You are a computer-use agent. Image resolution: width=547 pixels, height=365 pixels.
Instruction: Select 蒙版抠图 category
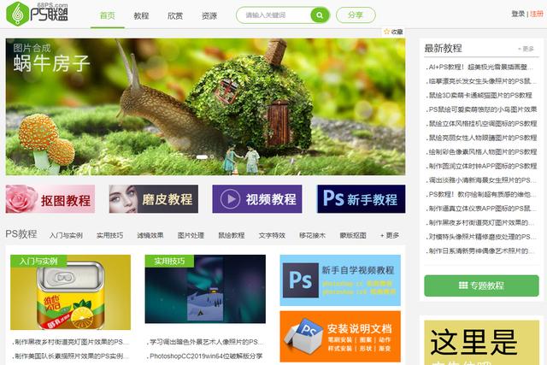(x=353, y=236)
